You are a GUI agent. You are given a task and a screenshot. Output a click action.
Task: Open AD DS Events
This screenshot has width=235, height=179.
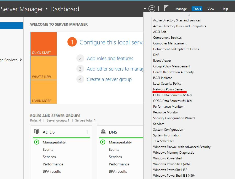point(48,149)
